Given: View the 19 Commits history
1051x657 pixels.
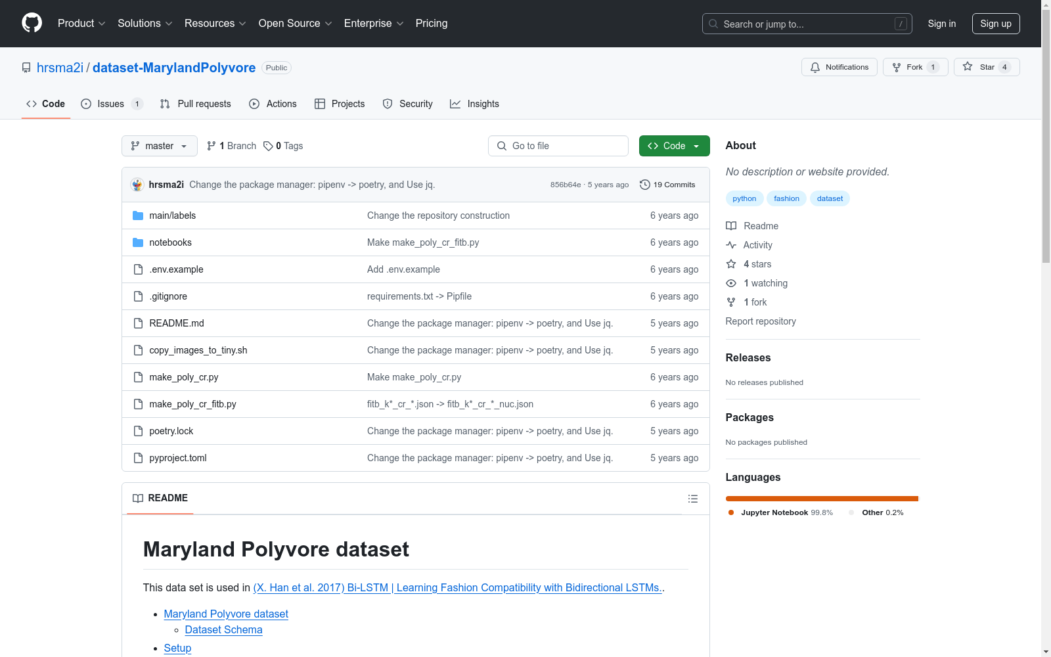Looking at the screenshot, I should 667,185.
